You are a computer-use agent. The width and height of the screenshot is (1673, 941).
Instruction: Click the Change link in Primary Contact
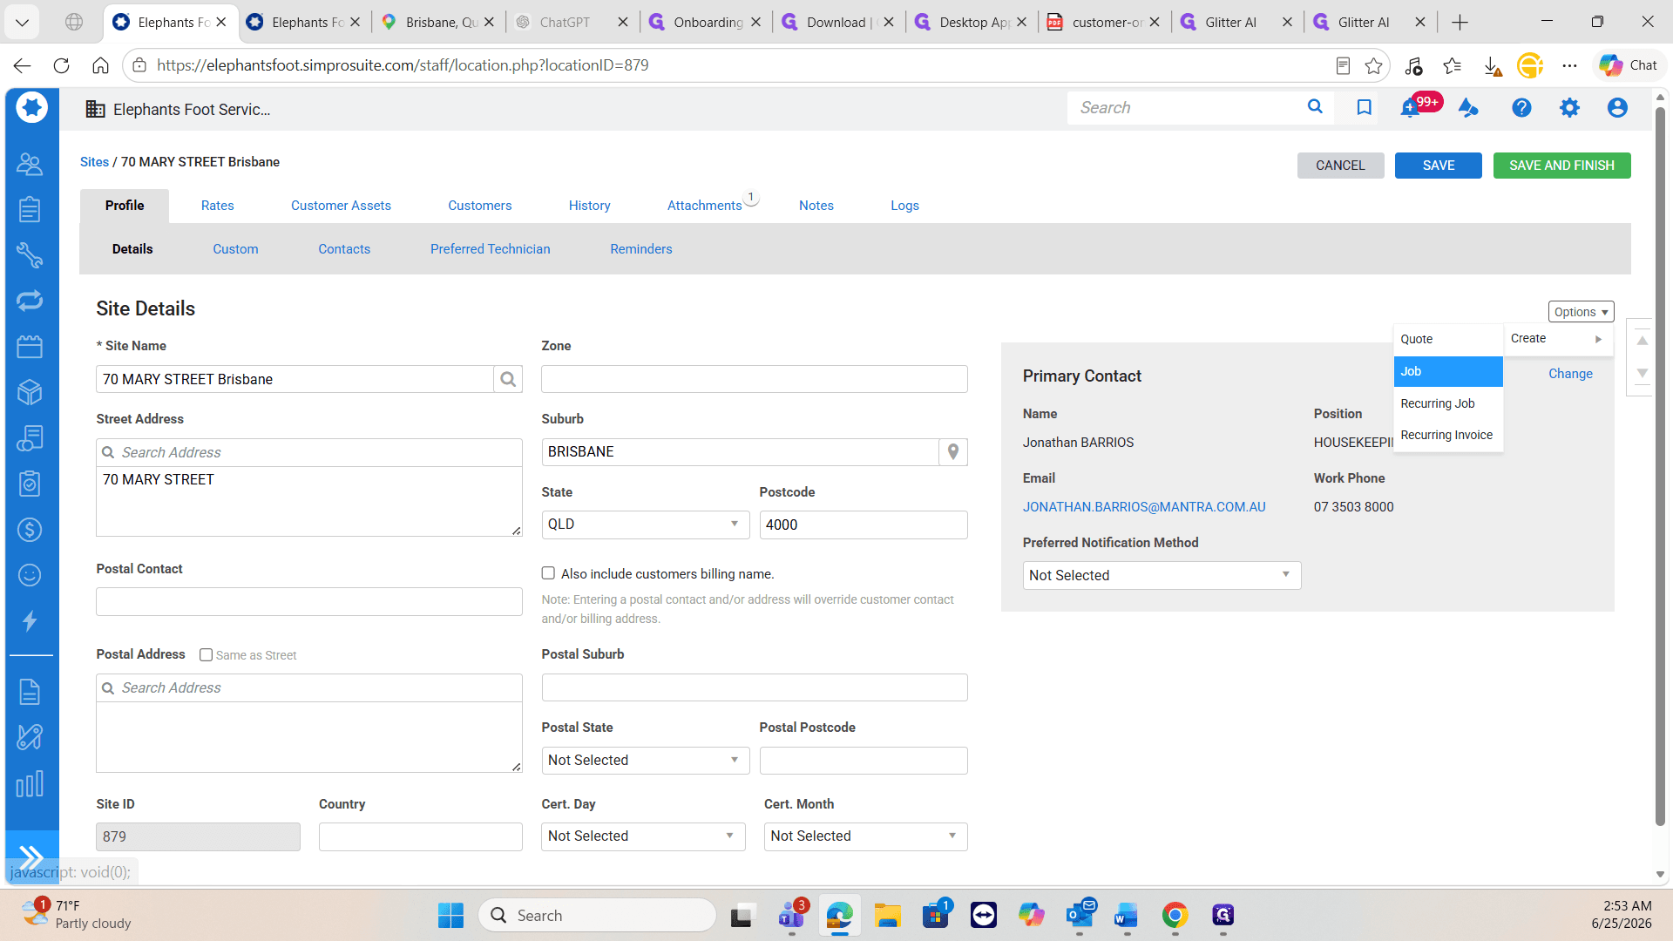coord(1570,374)
